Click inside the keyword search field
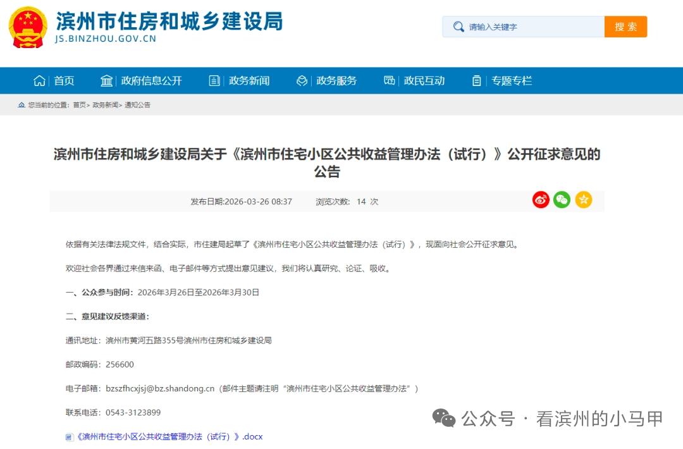Image resolution: width=683 pixels, height=449 pixels. point(525,27)
